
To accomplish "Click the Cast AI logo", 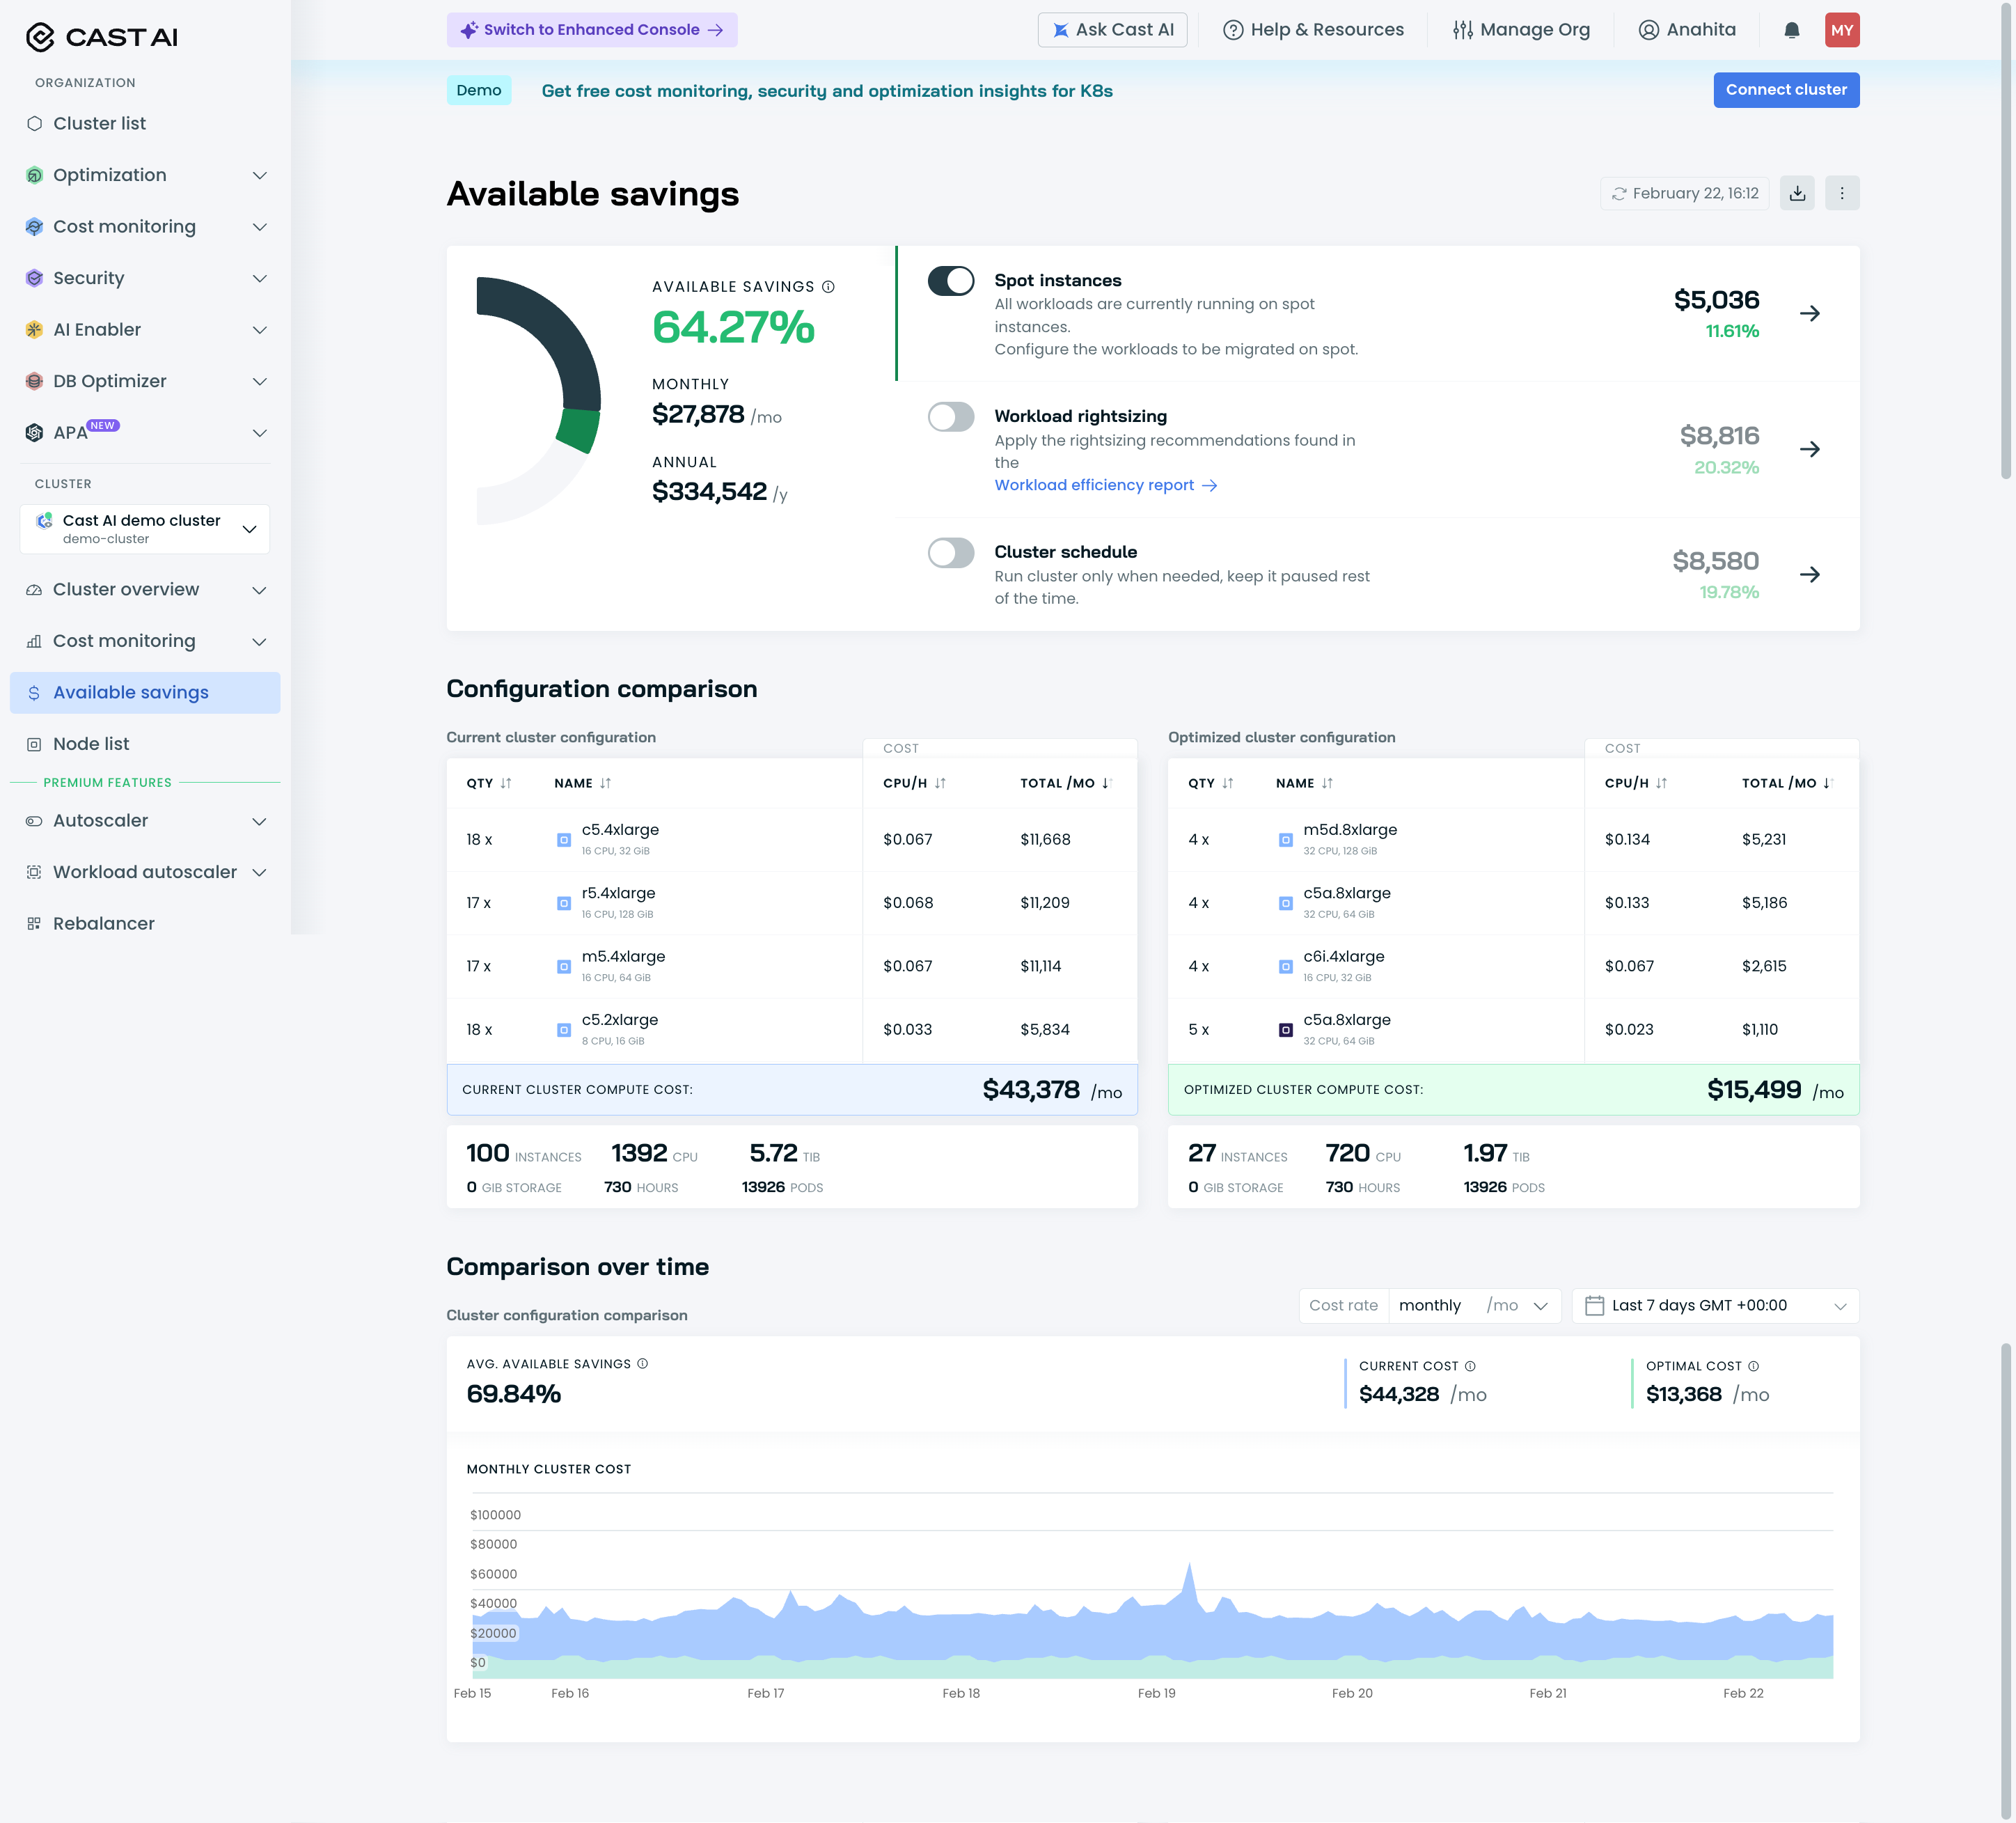I will 101,37.
